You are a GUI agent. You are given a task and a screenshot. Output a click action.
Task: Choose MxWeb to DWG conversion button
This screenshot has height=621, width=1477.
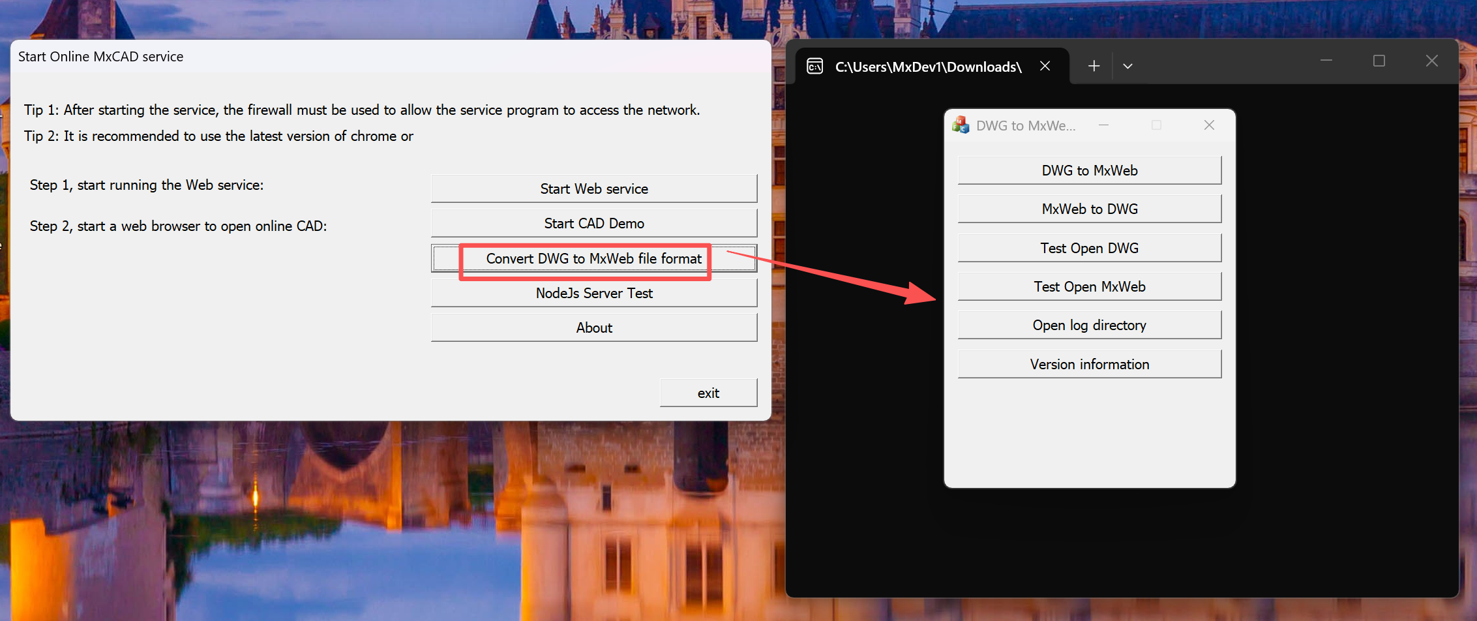[1089, 209]
